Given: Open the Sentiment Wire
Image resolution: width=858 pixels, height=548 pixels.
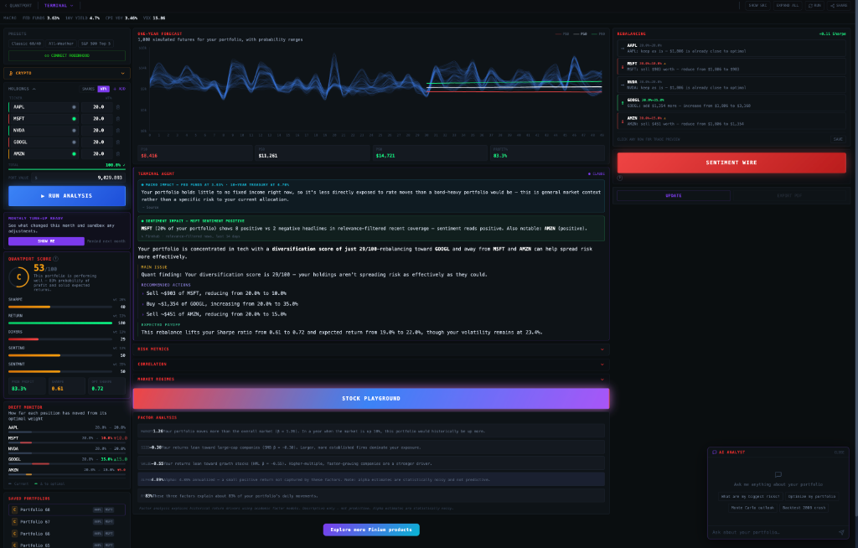Looking at the screenshot, I should [731, 163].
